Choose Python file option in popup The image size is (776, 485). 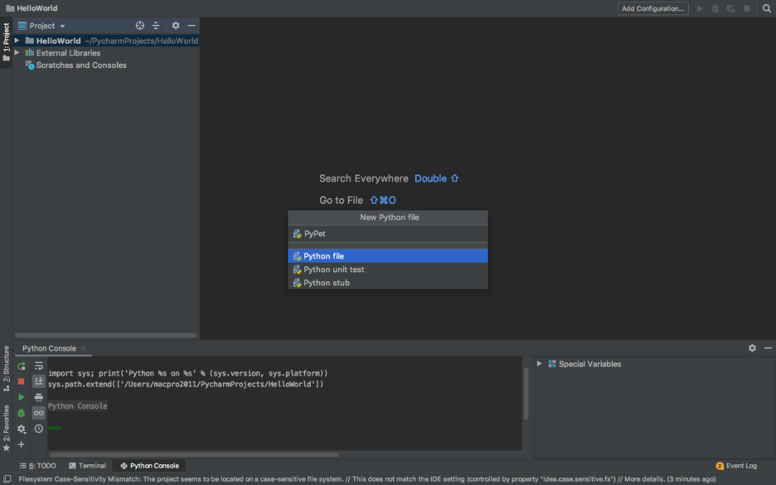tap(388, 256)
